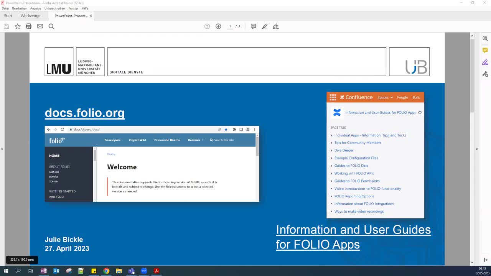Open More Tools wrench icon in right panel
This screenshot has width=491, height=276.
click(x=485, y=74)
